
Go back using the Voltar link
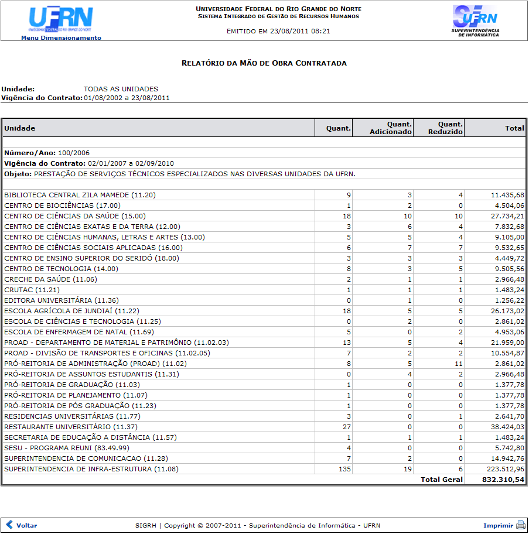[x=26, y=525]
